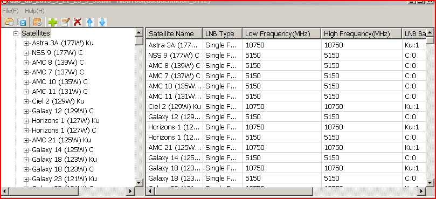Sort by LNB Type column header
The width and height of the screenshot is (436, 199).
[223, 33]
